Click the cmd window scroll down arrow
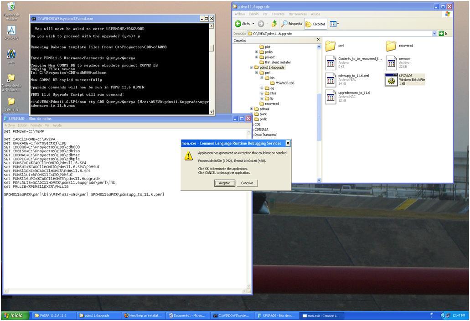Image resolution: width=470 pixels, height=321 pixels. pos(212,112)
